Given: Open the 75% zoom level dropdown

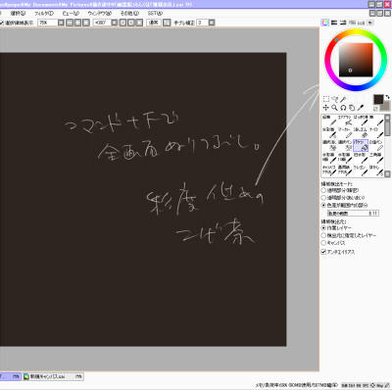Looking at the screenshot, I should [61, 23].
